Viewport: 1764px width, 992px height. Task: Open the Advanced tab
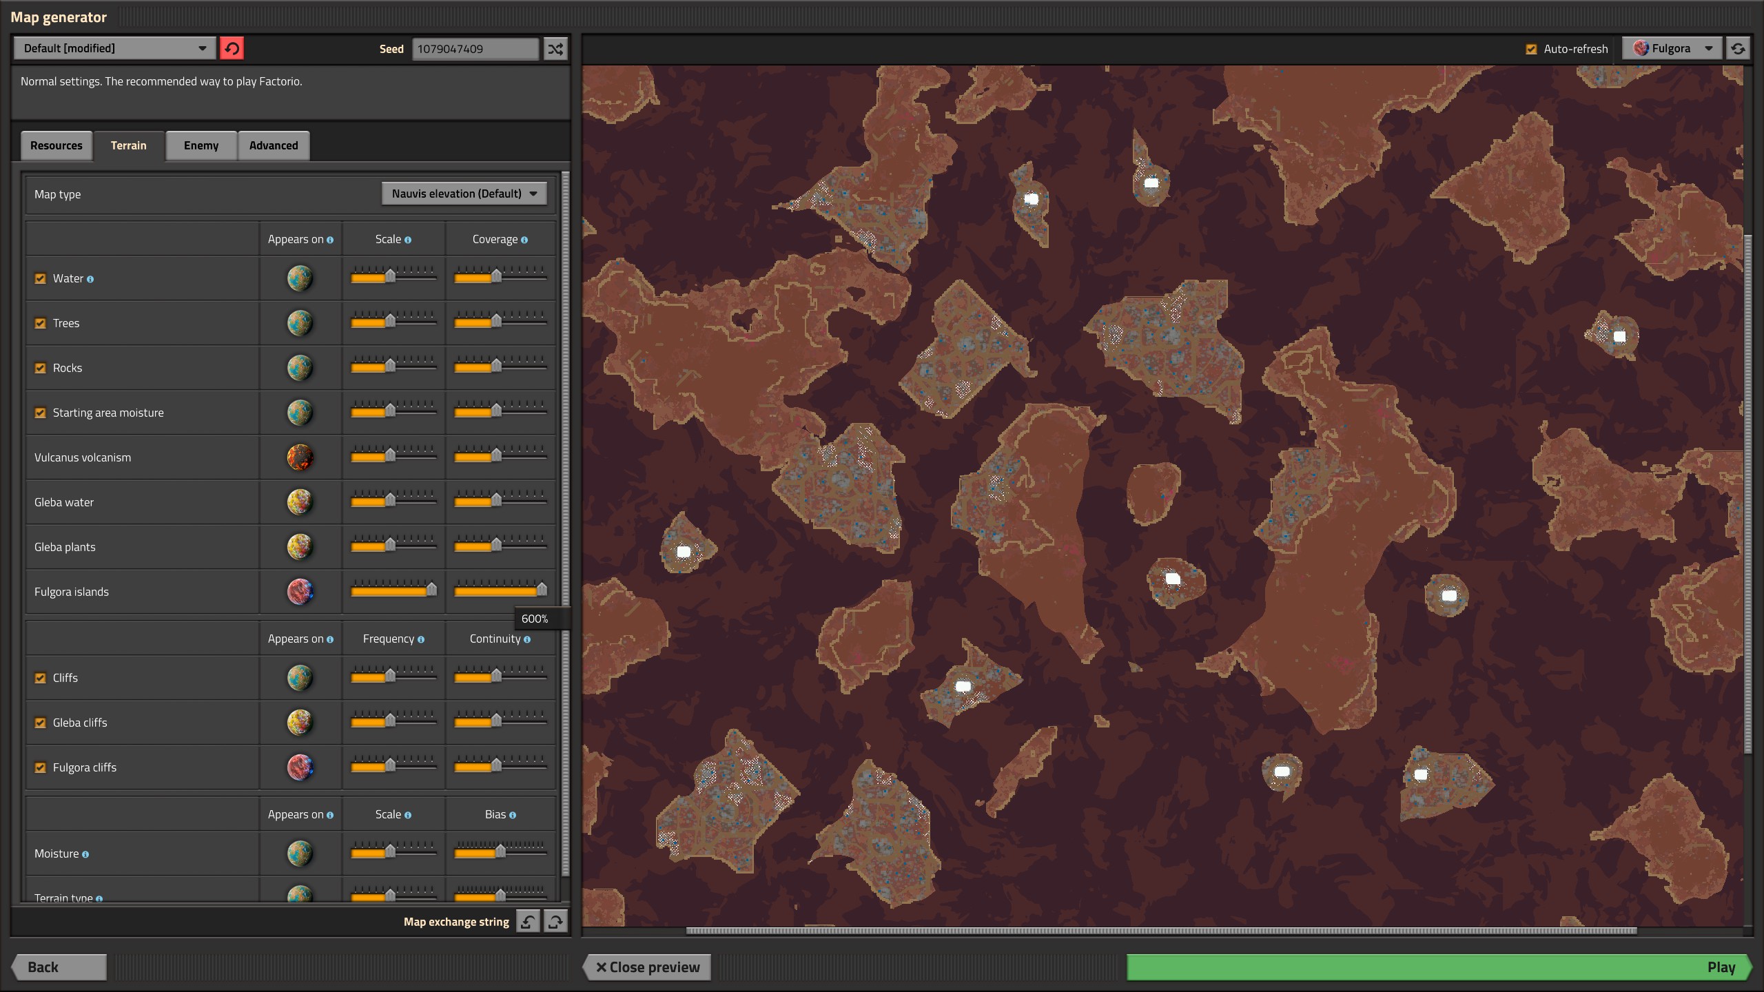coord(274,145)
